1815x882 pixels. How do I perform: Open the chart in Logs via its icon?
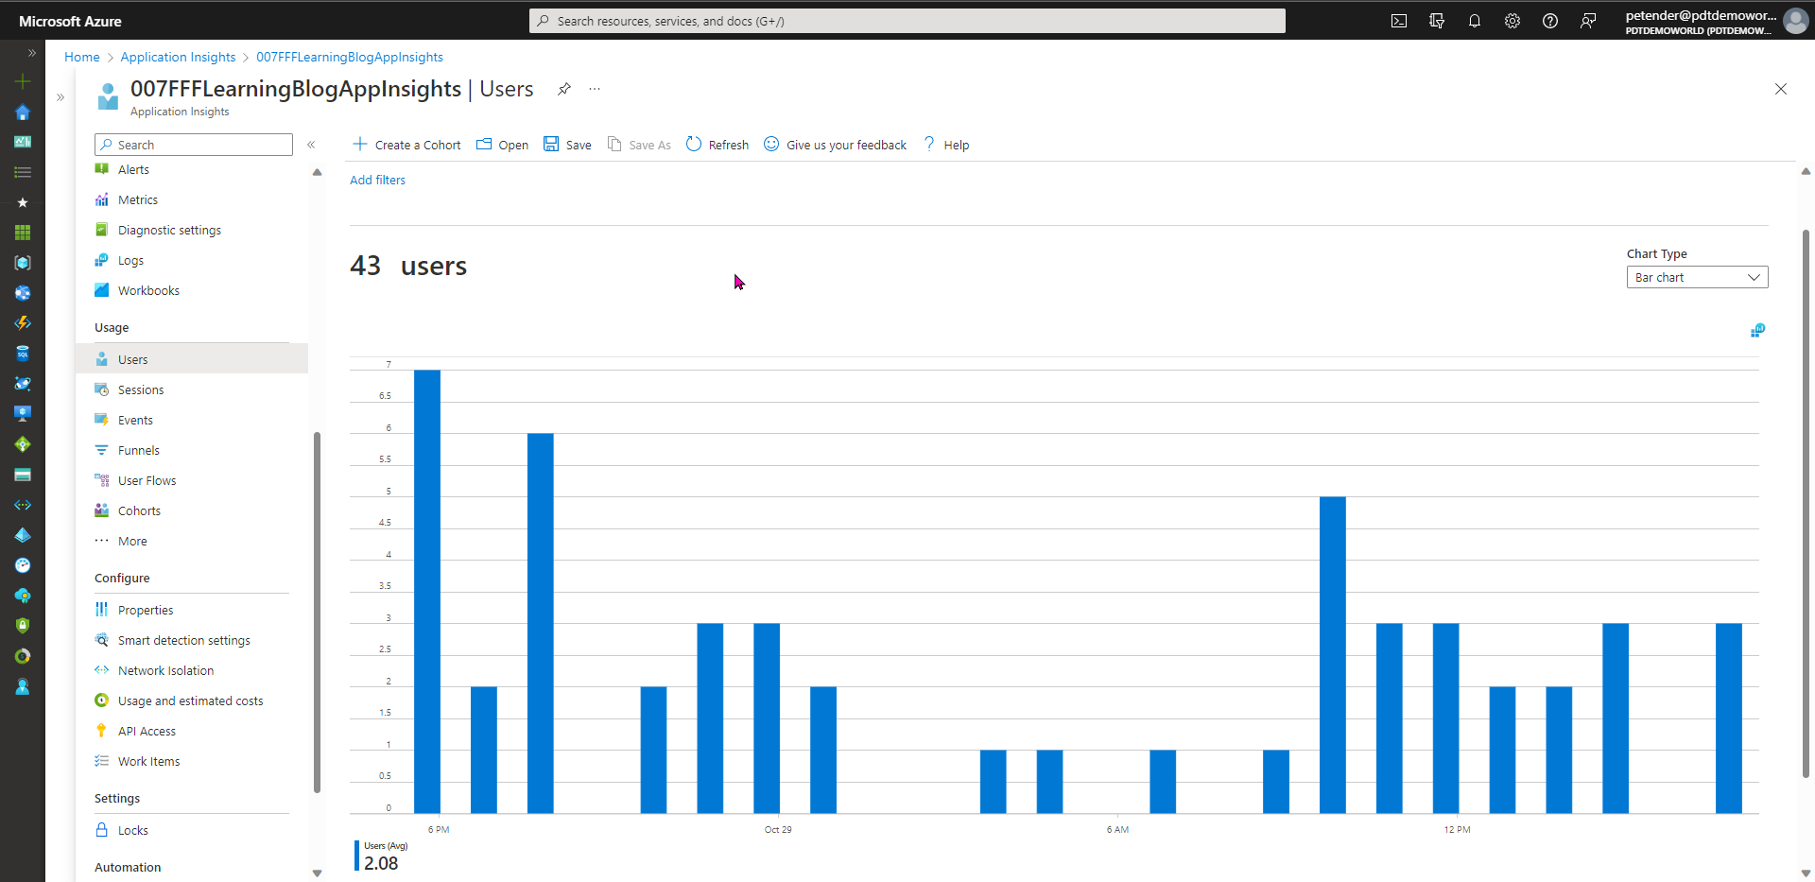coord(1759,330)
